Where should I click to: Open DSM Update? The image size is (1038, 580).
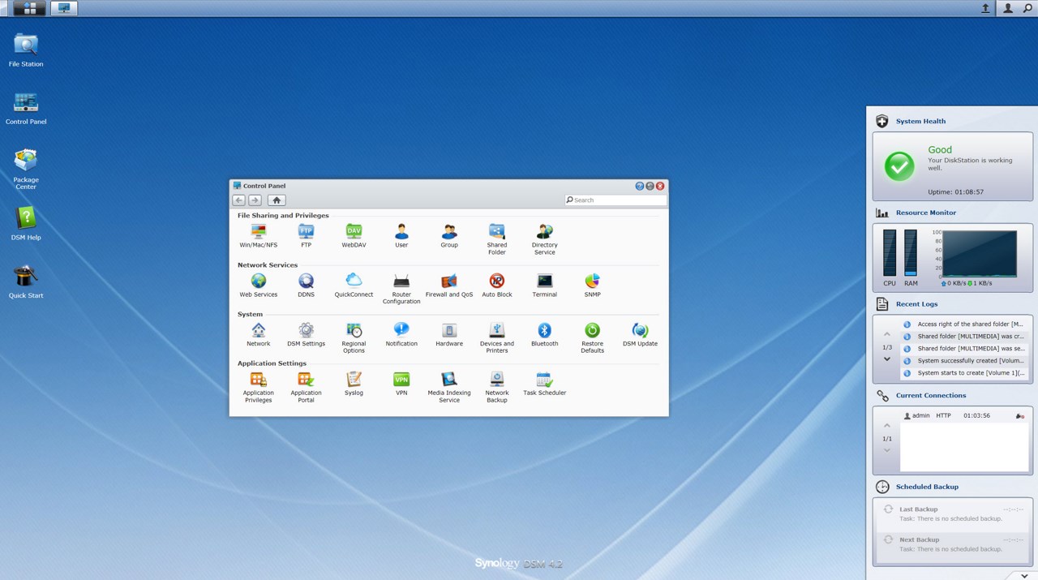tap(640, 334)
